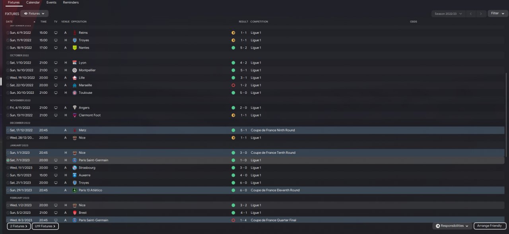Open the Fixtures view dropdown
Image resolution: width=509 pixels, height=234 pixels.
click(x=34, y=14)
